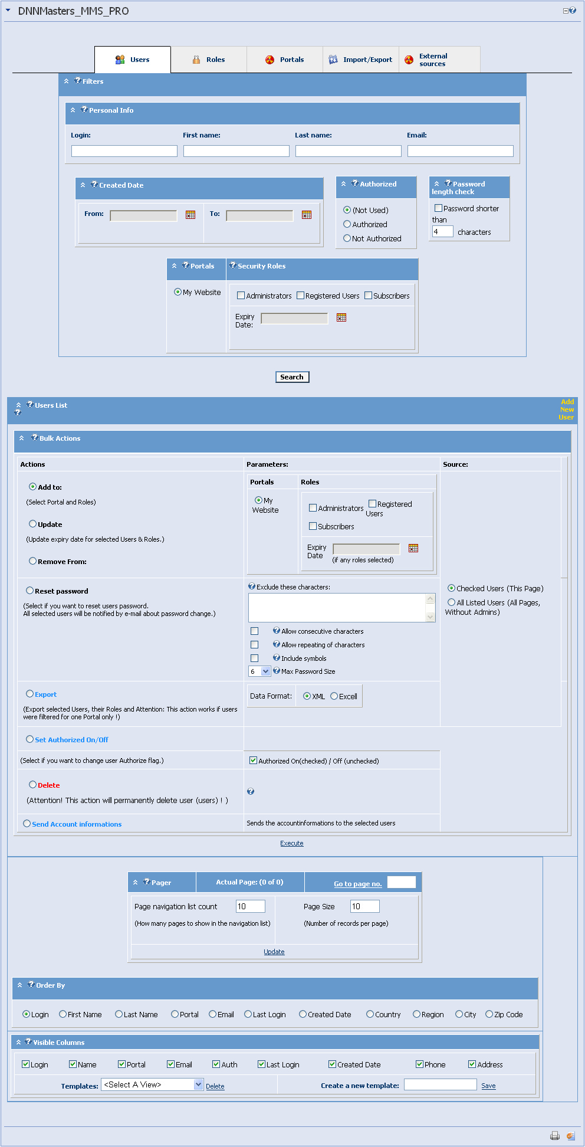
Task: Click the print icon at the page bottom
Action: 555,1136
